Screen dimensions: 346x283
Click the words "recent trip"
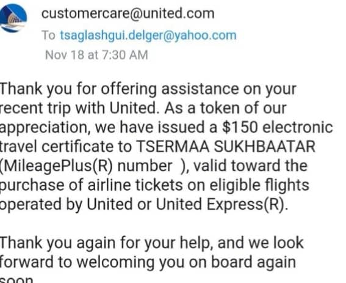tap(35, 109)
